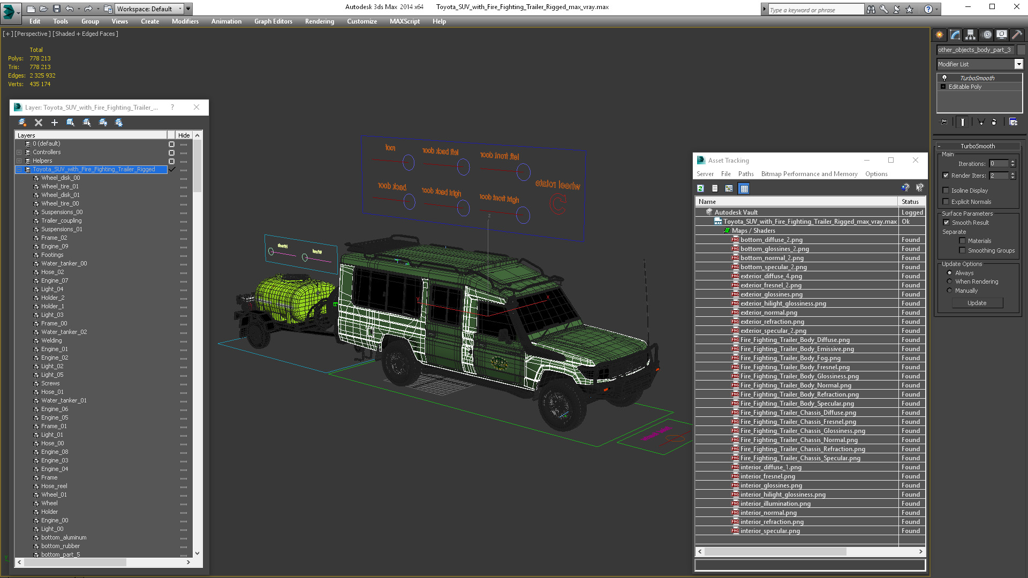The height and width of the screenshot is (578, 1028).
Task: Open the Workspace: Default dropdown
Action: point(150,9)
